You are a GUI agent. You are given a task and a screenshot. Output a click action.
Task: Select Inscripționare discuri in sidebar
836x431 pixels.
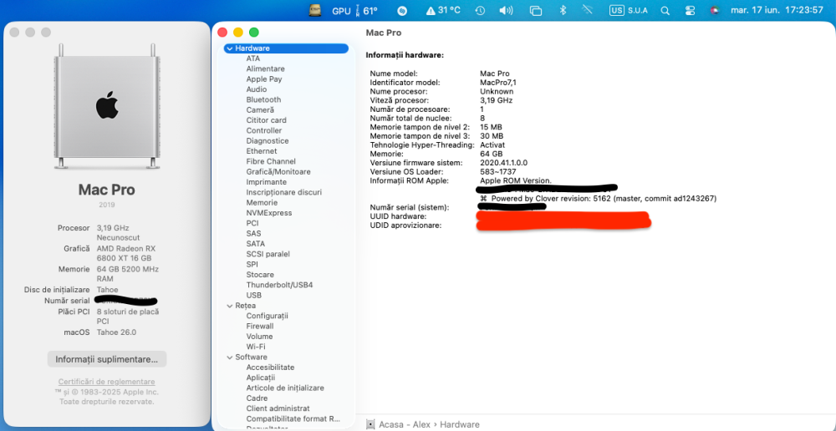point(284,192)
